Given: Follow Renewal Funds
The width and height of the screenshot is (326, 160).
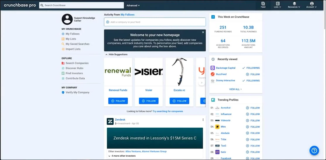Looking at the screenshot, I should pyautogui.click(x=118, y=101).
